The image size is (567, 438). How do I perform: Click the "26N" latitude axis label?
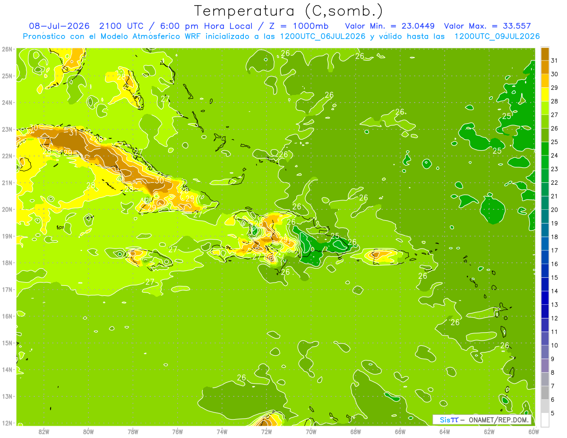tap(7, 49)
